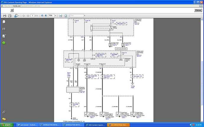Click the 'Horn Relay' label
This screenshot has height=127, width=204.
[x=115, y=27]
